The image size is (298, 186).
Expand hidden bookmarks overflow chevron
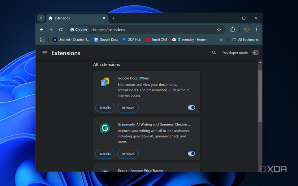(x=221, y=40)
